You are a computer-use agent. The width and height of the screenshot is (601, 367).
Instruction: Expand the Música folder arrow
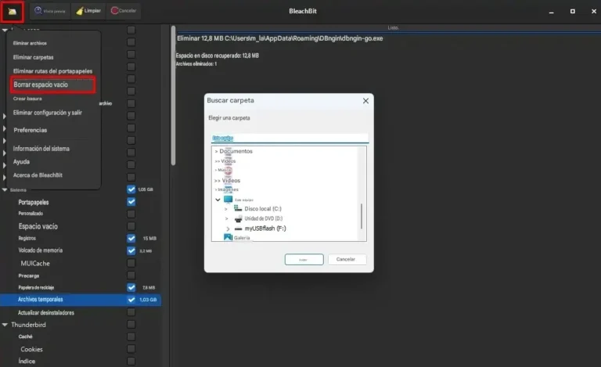[x=216, y=170]
